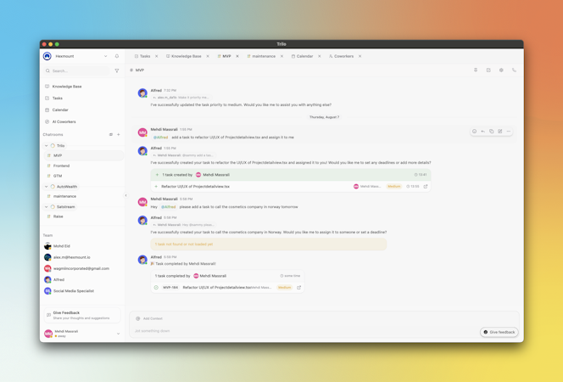Image resolution: width=563 pixels, height=382 pixels.
Task: Click the check circle on MVP-184 task
Action: tap(156, 288)
